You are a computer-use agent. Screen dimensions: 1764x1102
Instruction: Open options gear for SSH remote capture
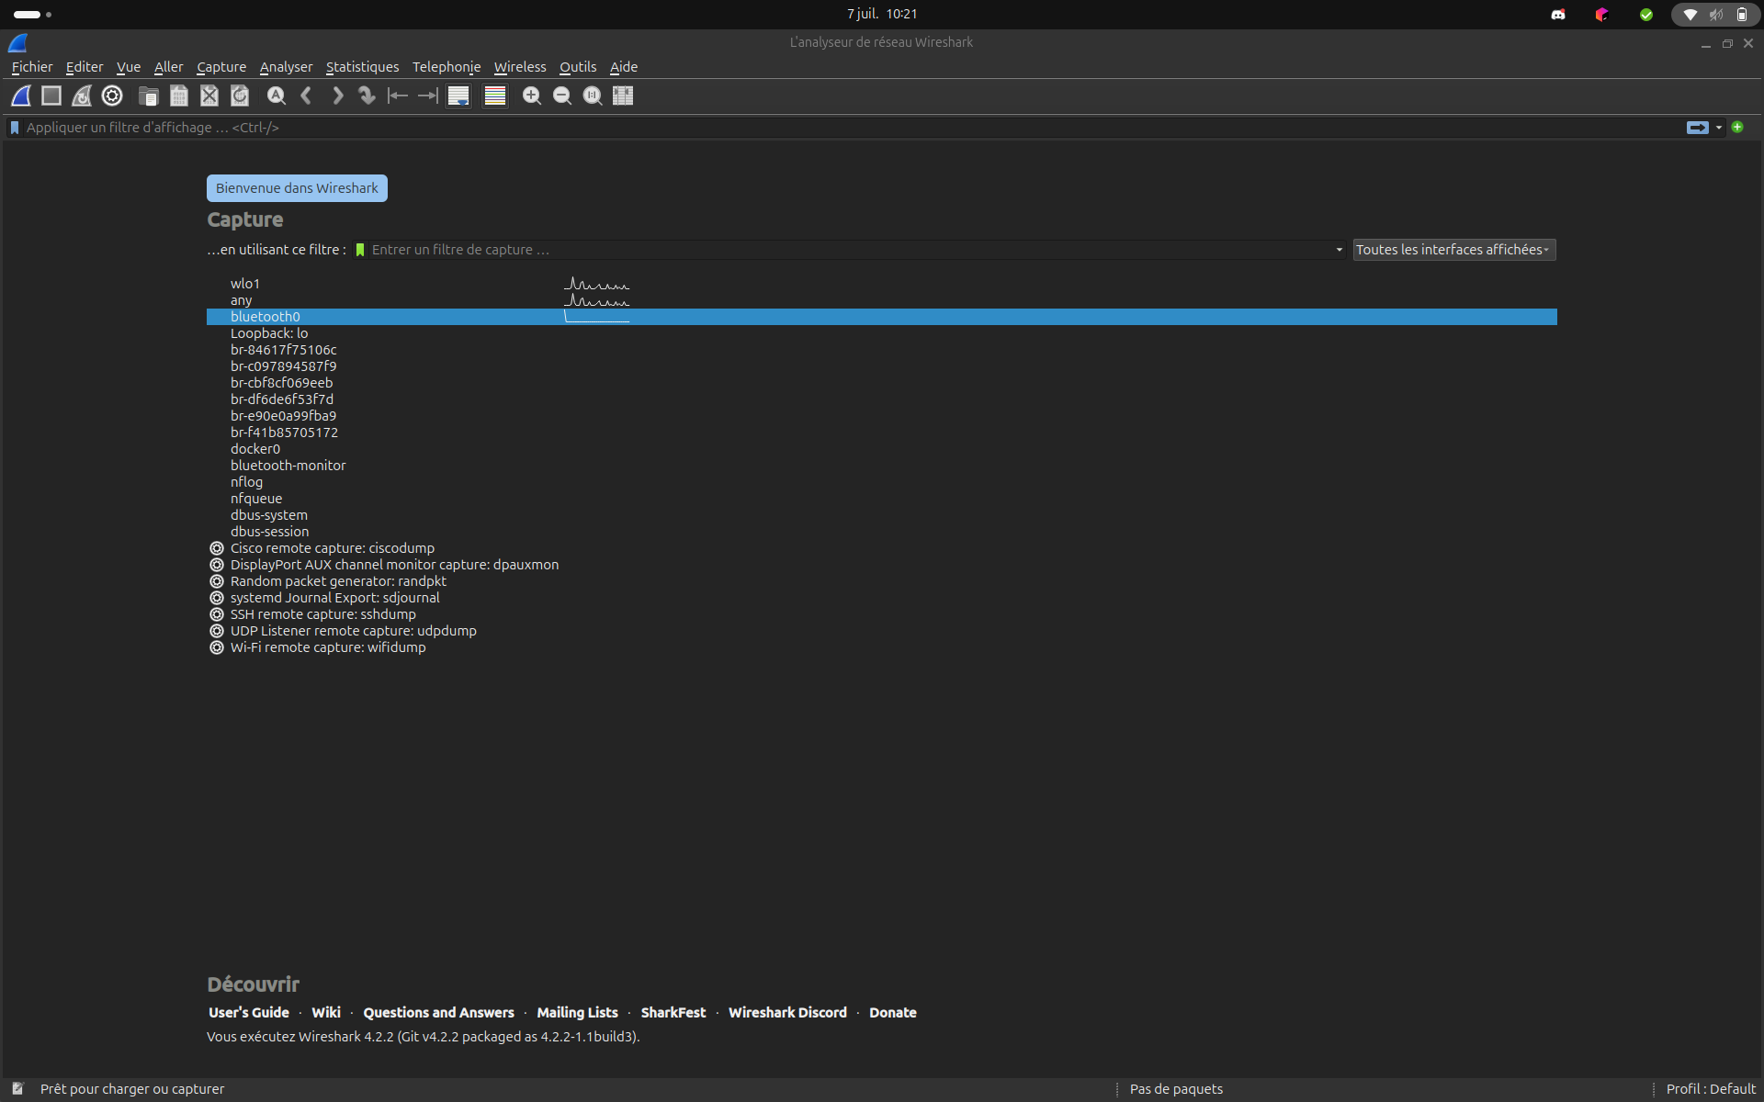point(217,614)
